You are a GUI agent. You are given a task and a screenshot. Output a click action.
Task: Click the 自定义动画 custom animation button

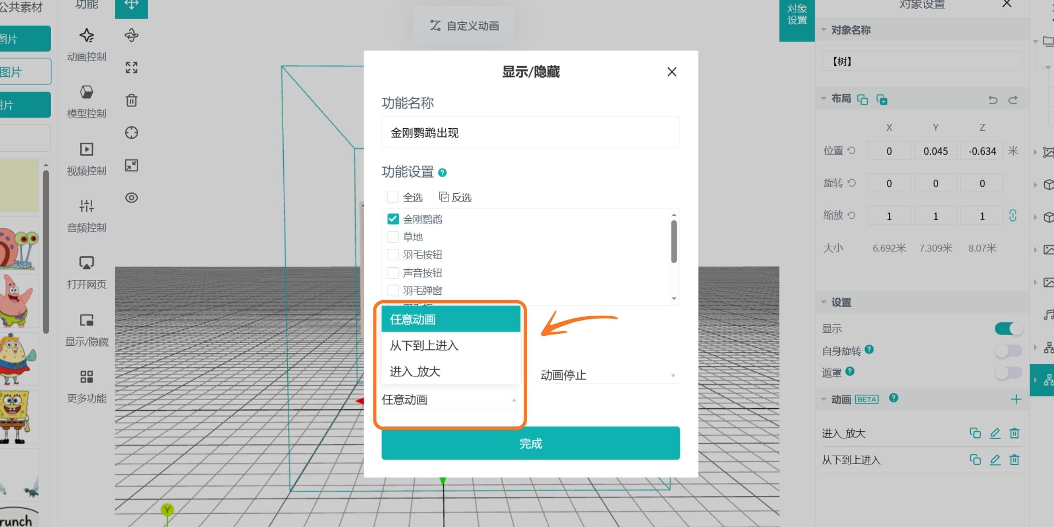[x=464, y=25]
